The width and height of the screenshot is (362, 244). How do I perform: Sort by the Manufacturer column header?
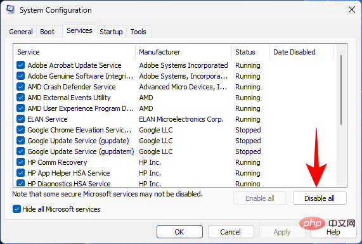tap(184, 52)
